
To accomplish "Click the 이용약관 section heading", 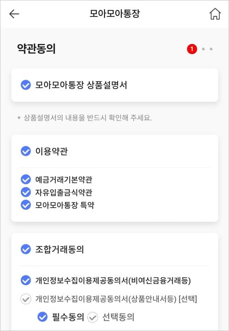I will click(51, 151).
